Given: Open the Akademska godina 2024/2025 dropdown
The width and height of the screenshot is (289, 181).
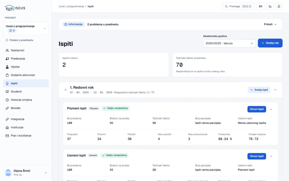Looking at the screenshot, I should (x=229, y=43).
